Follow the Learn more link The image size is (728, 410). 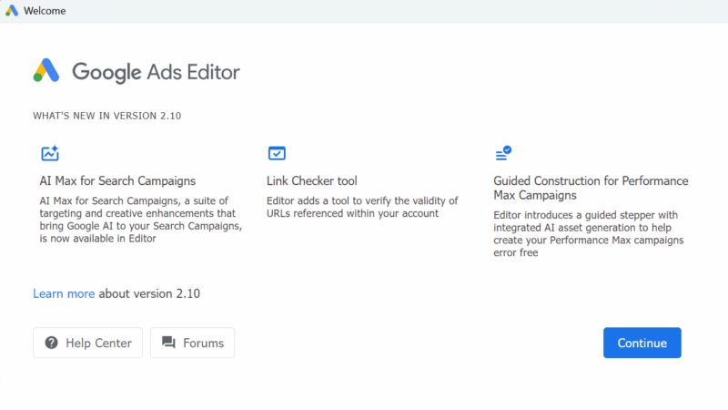[x=64, y=293]
